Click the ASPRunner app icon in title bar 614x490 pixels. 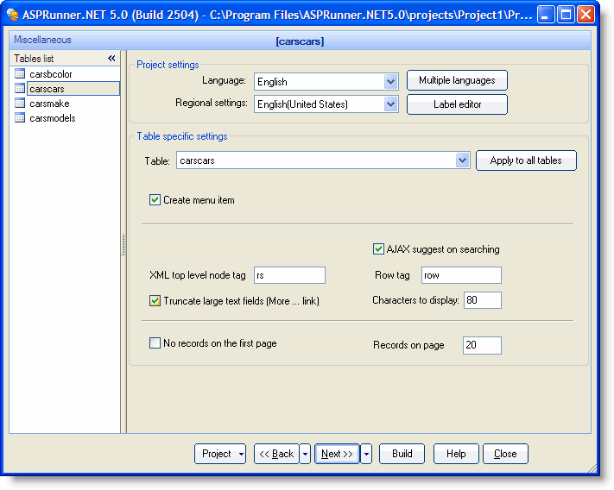point(13,15)
